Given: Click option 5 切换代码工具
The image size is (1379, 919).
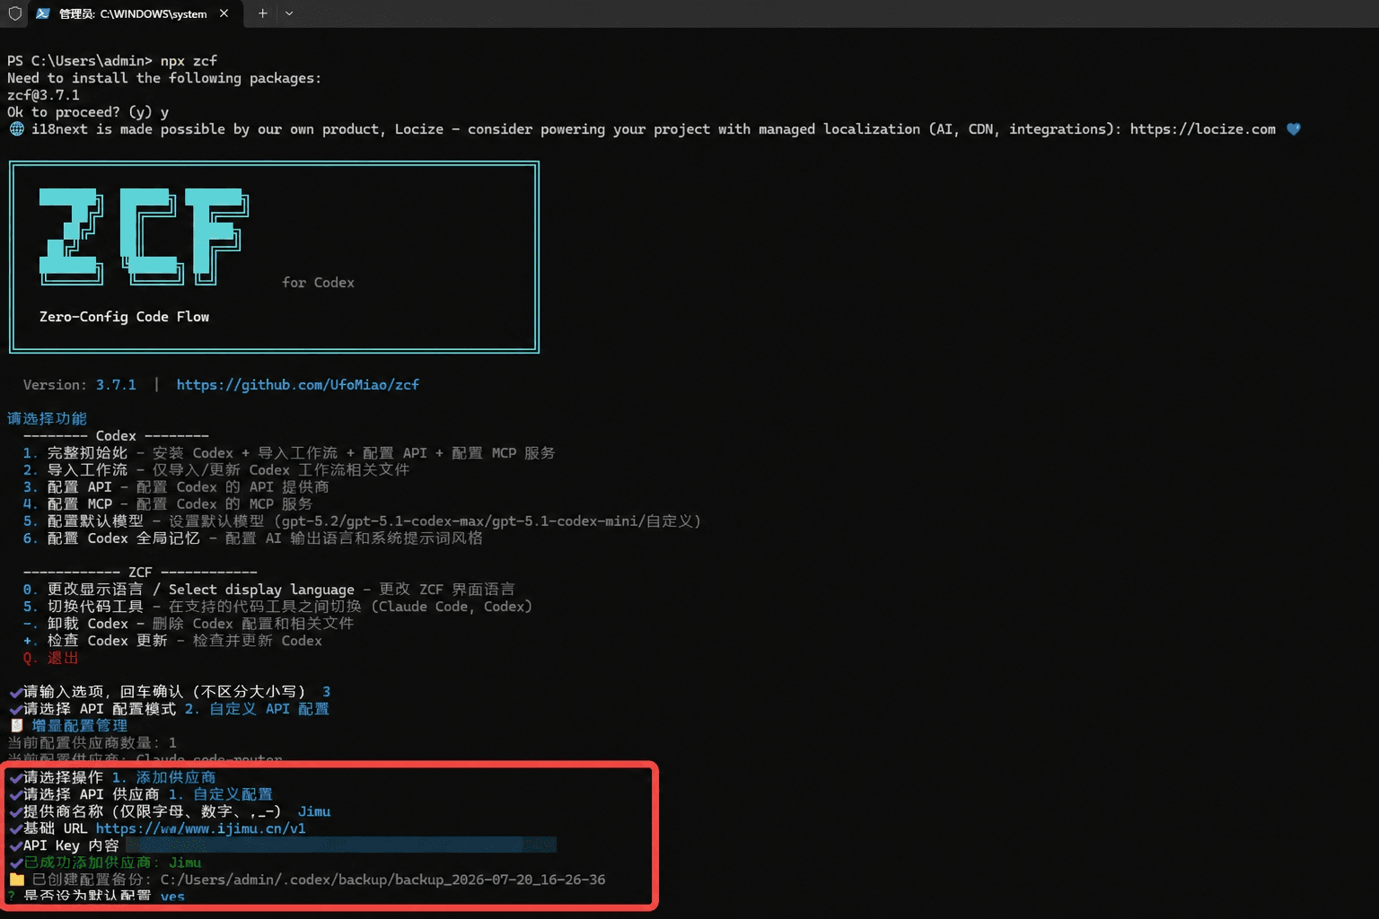Looking at the screenshot, I should (277, 607).
